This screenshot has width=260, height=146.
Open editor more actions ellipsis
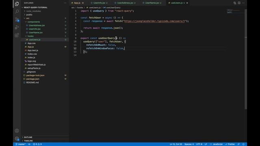(243, 3)
